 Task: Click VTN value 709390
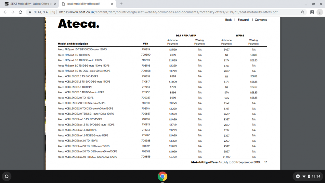(146, 55)
